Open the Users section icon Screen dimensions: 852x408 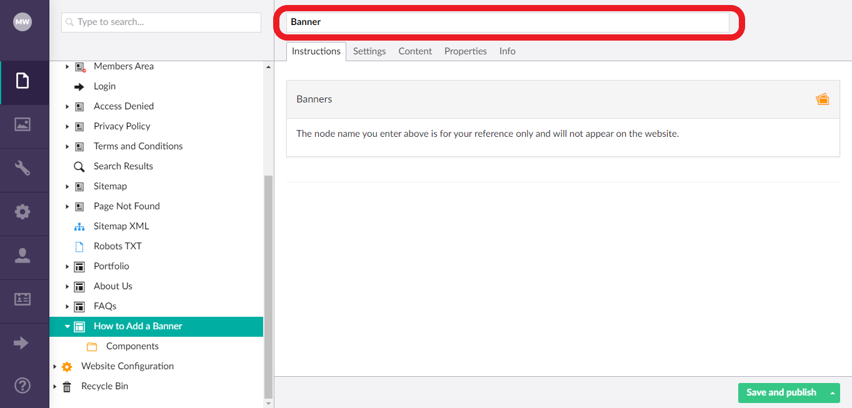click(x=23, y=256)
